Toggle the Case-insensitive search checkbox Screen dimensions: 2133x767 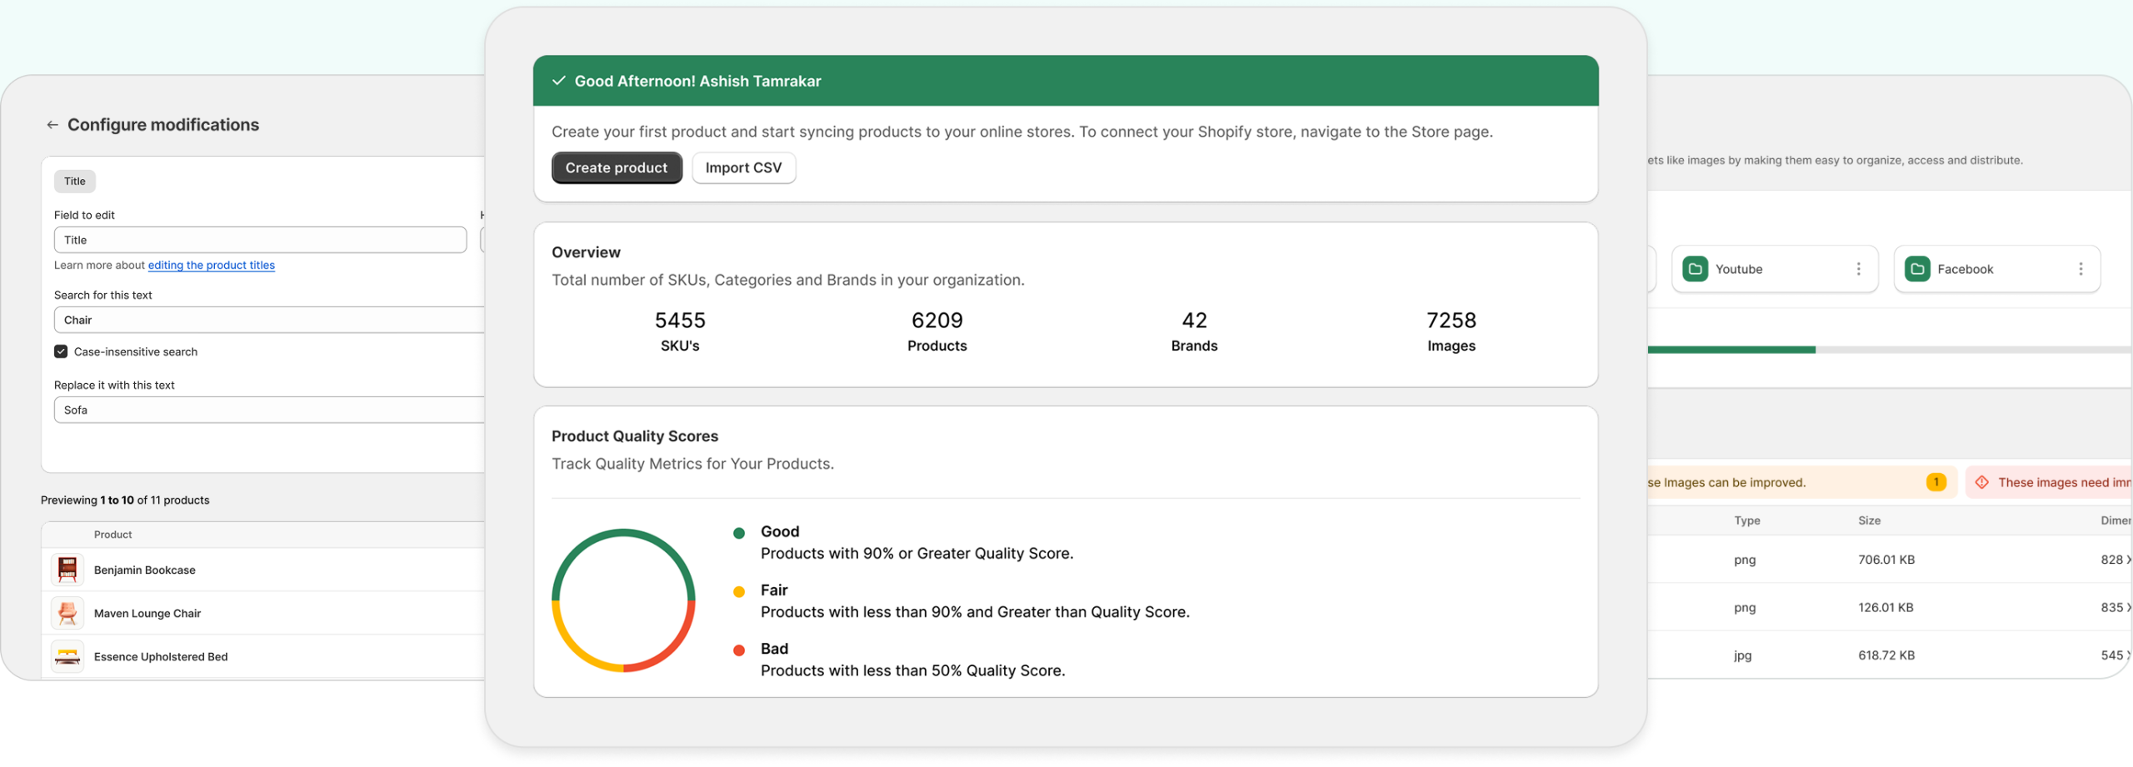tap(61, 351)
